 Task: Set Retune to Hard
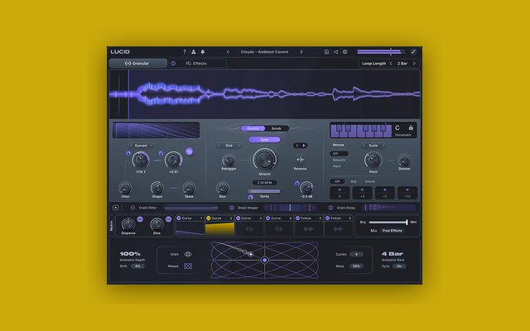pyautogui.click(x=337, y=166)
